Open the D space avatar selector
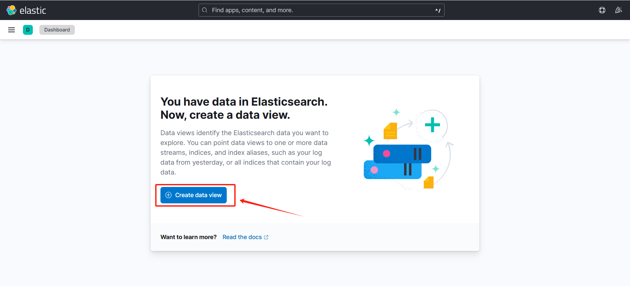 point(28,30)
